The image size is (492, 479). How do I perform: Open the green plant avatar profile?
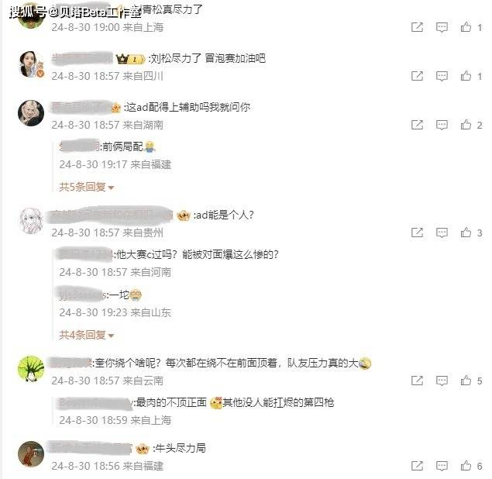point(31,369)
